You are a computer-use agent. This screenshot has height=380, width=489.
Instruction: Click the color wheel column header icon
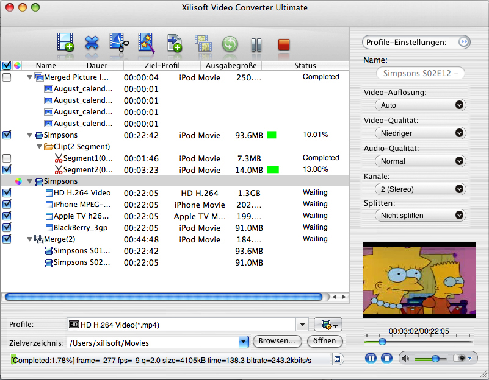[17, 65]
